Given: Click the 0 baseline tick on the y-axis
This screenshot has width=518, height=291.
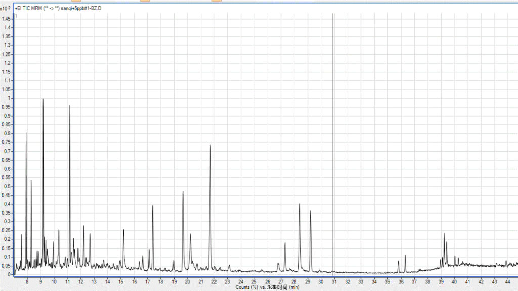Looking at the screenshot, I should (10, 274).
